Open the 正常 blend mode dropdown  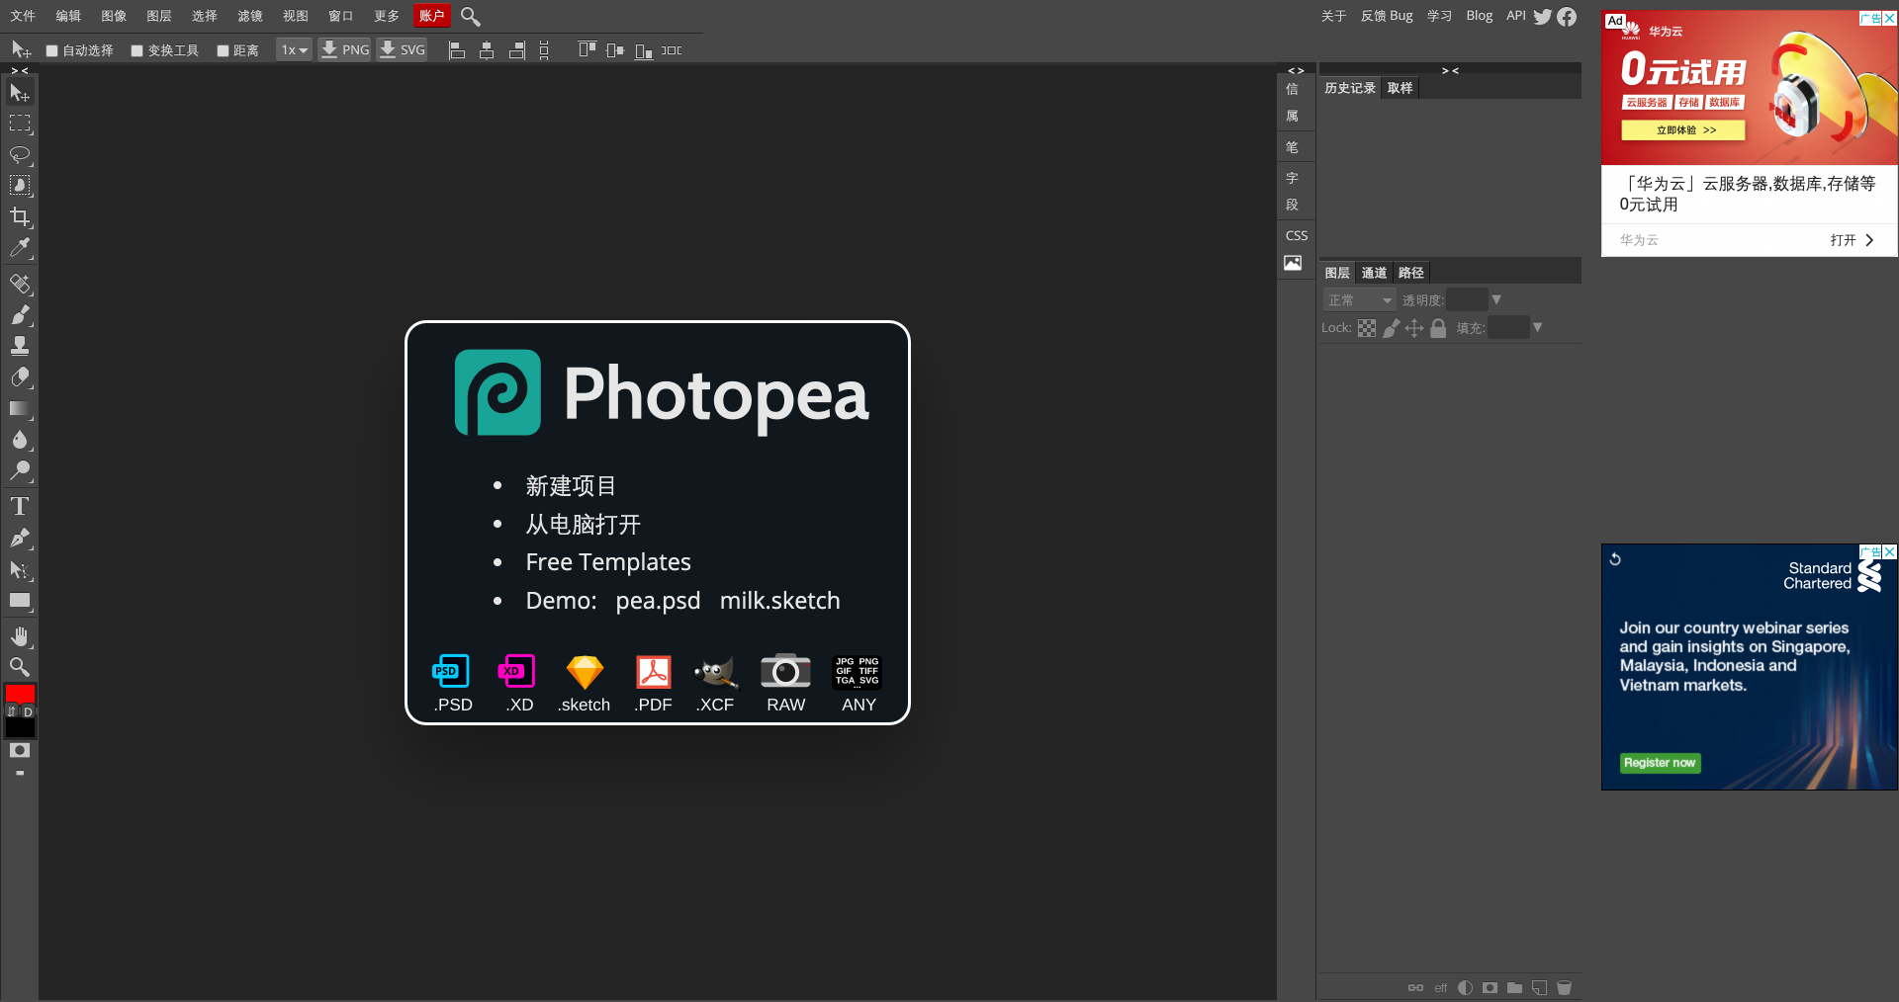[x=1359, y=300]
